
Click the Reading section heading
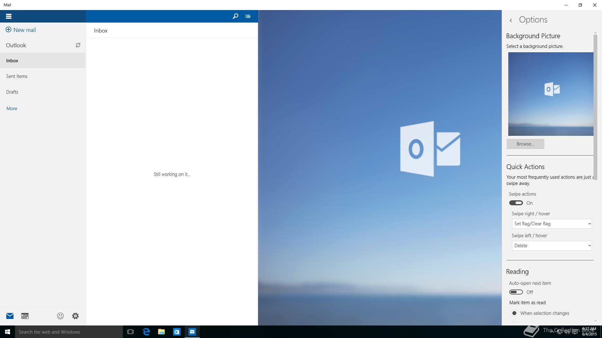(x=517, y=272)
